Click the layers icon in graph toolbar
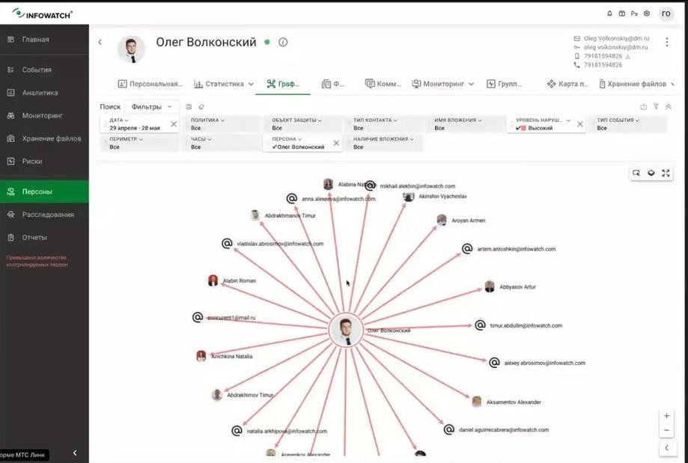Image resolution: width=688 pixels, height=463 pixels. click(x=651, y=174)
